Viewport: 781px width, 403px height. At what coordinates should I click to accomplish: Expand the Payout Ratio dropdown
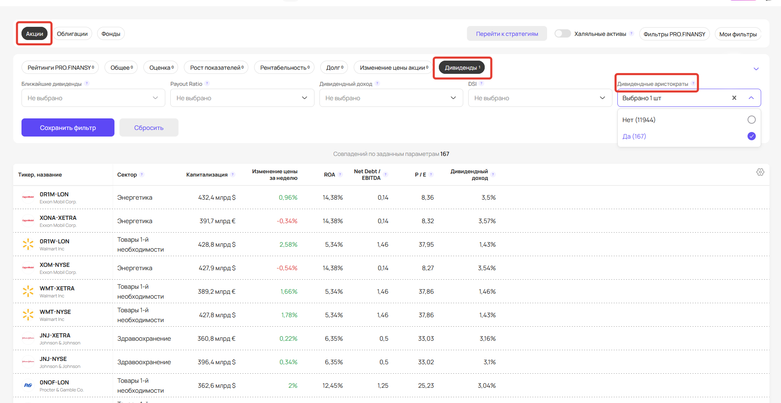point(242,98)
